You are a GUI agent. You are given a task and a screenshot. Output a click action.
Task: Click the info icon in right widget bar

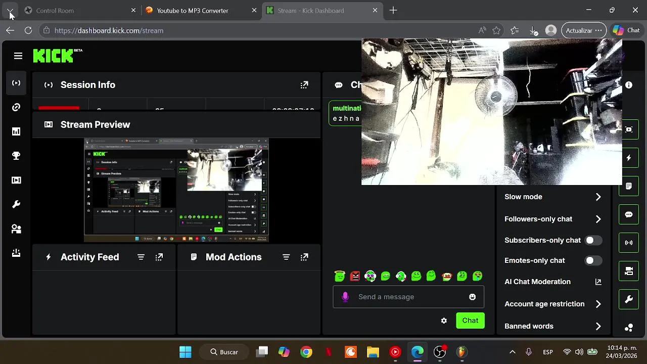(629, 85)
